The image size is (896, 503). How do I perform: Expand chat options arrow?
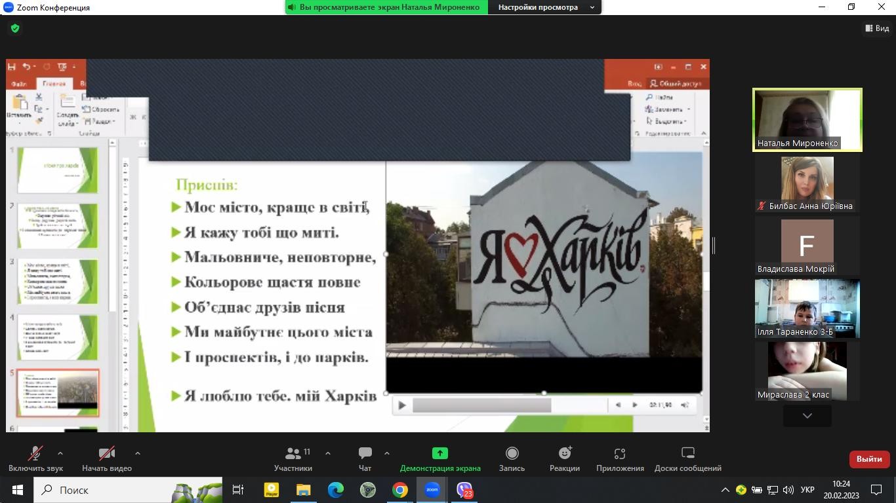(386, 453)
